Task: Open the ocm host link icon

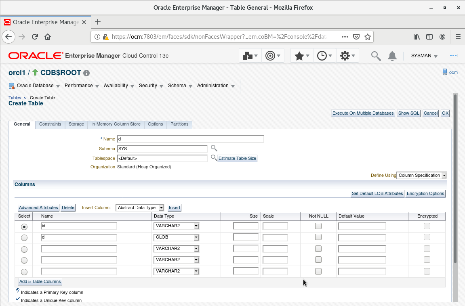Action: point(444,72)
